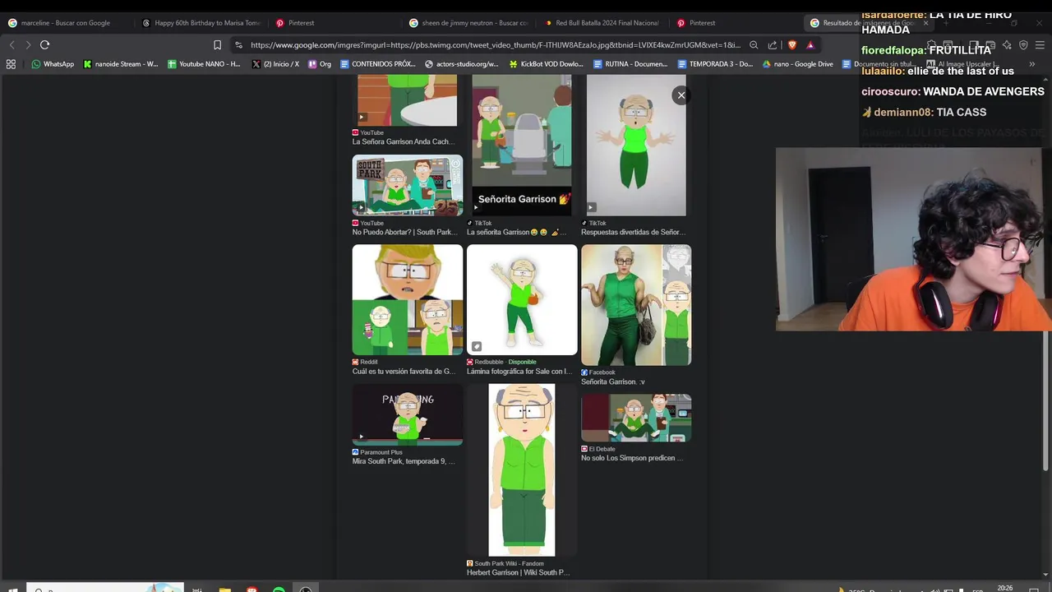Open the Redbubble 'Lámina fotográfica' thumbnail

coord(522,300)
